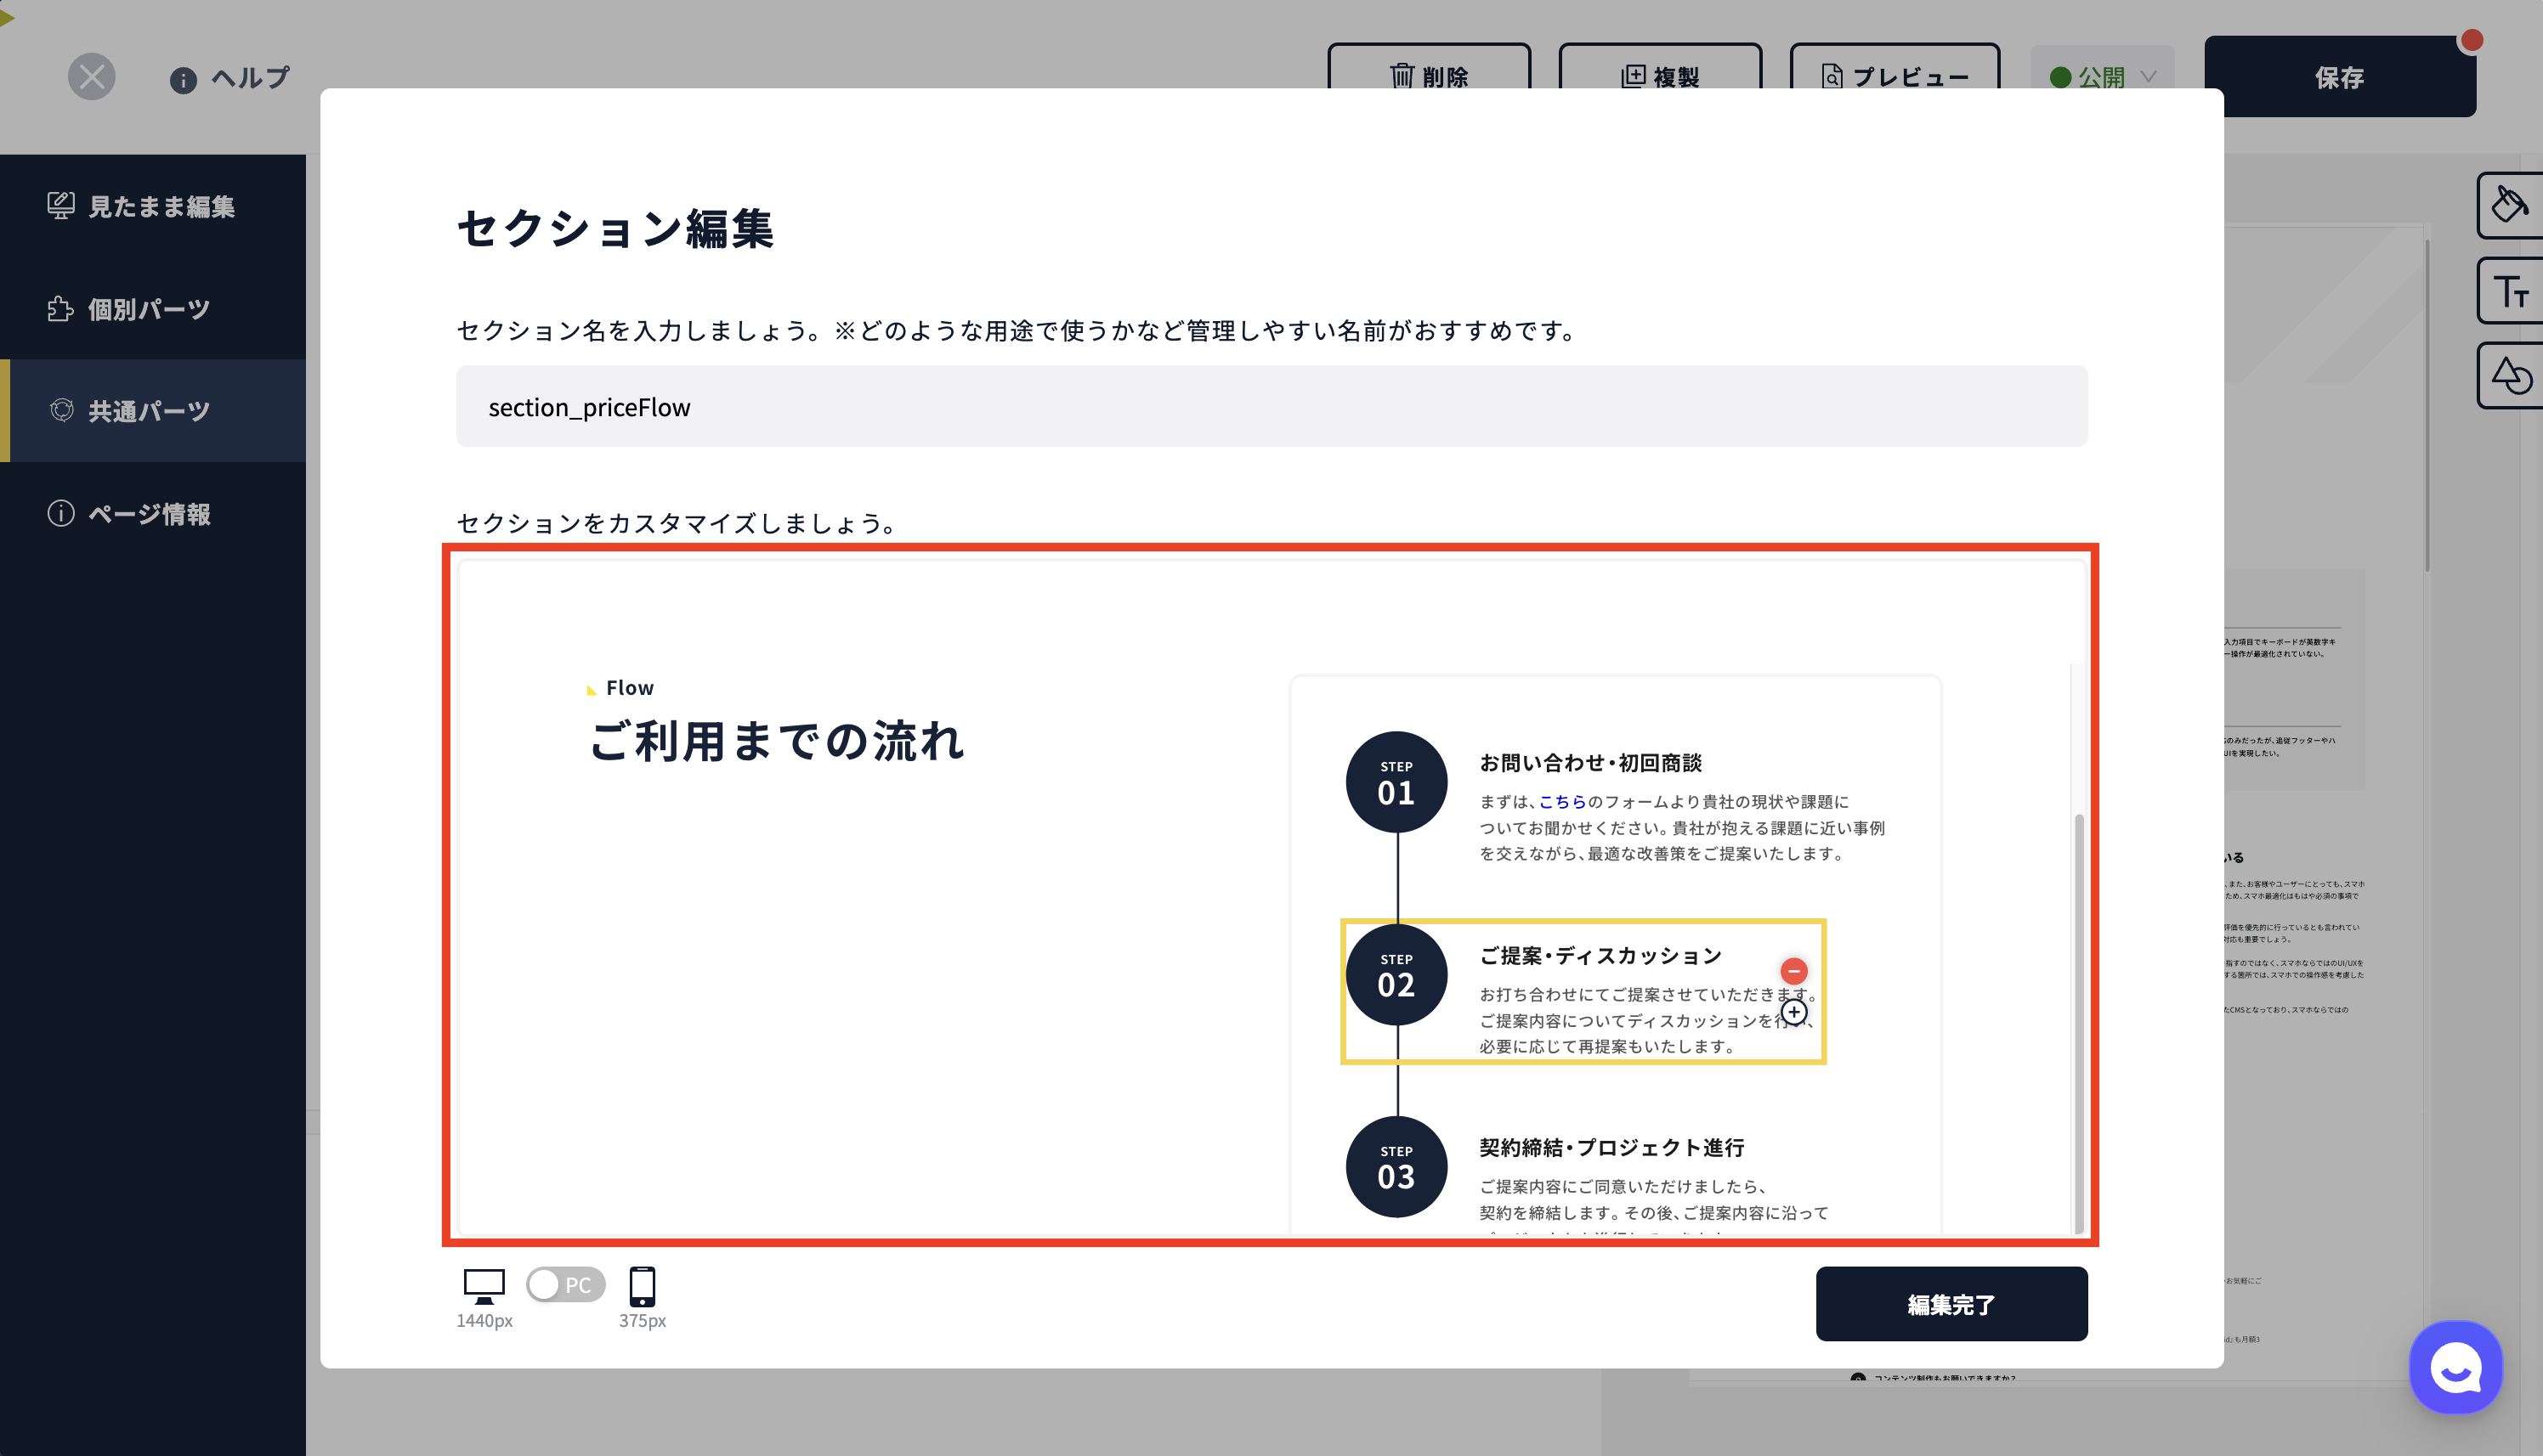Click the セクション編集 modal title
The width and height of the screenshot is (2543, 1456).
click(x=615, y=229)
